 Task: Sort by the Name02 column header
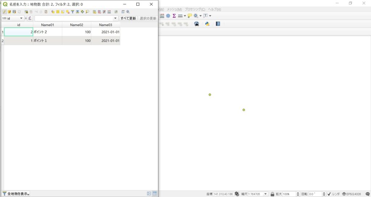point(77,25)
